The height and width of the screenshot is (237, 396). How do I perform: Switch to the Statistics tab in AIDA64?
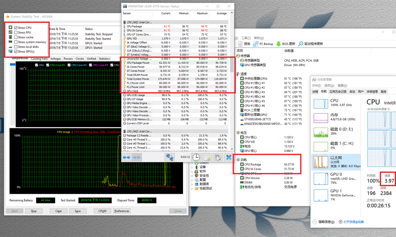click(104, 59)
